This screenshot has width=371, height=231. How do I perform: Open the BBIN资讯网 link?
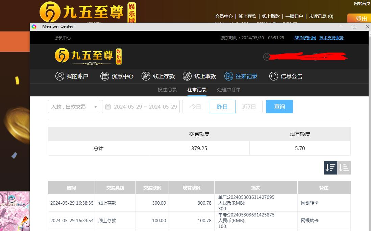click(305, 38)
